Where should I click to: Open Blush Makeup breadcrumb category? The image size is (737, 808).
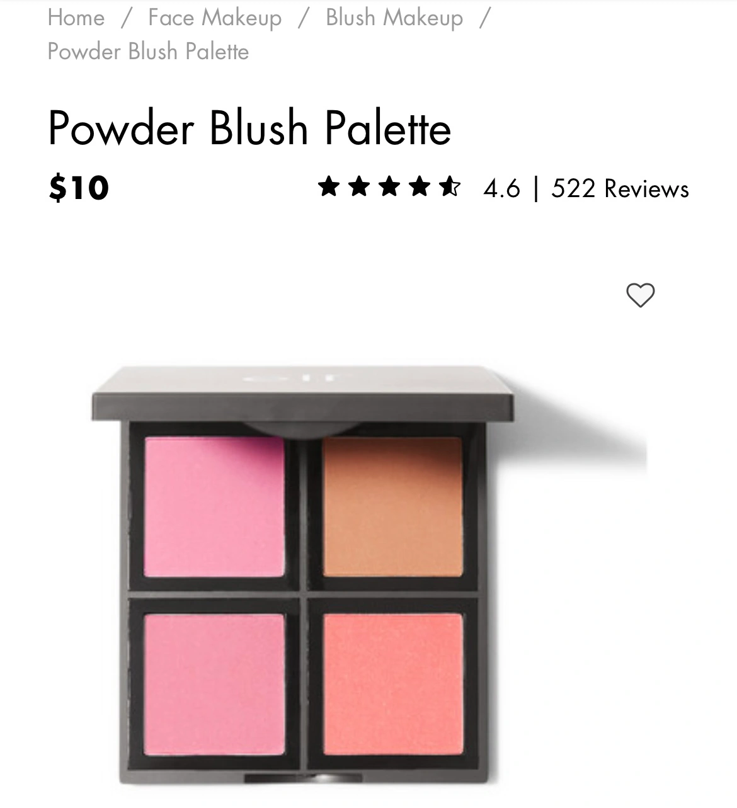tap(394, 17)
